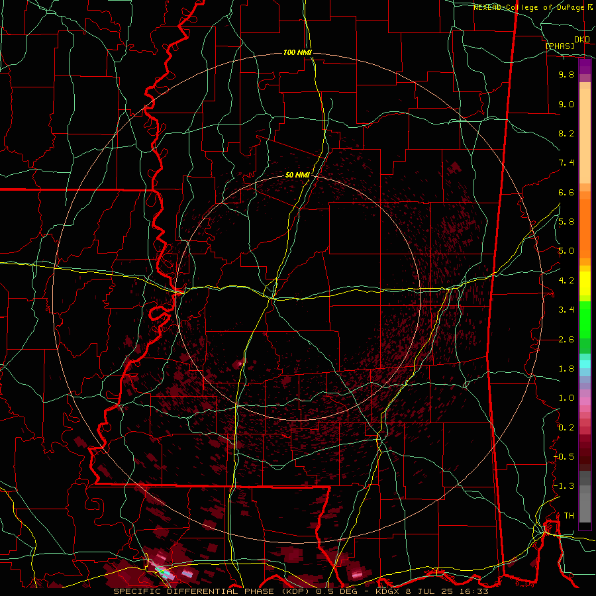
Task: Click the 5.8 value on the color scale
Action: [x=566, y=222]
